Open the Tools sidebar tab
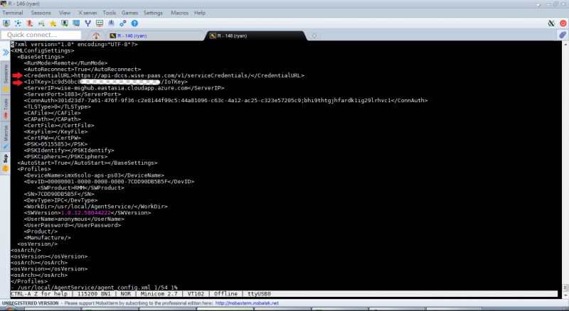Viewport: 569px width, 311px height. tap(5, 104)
